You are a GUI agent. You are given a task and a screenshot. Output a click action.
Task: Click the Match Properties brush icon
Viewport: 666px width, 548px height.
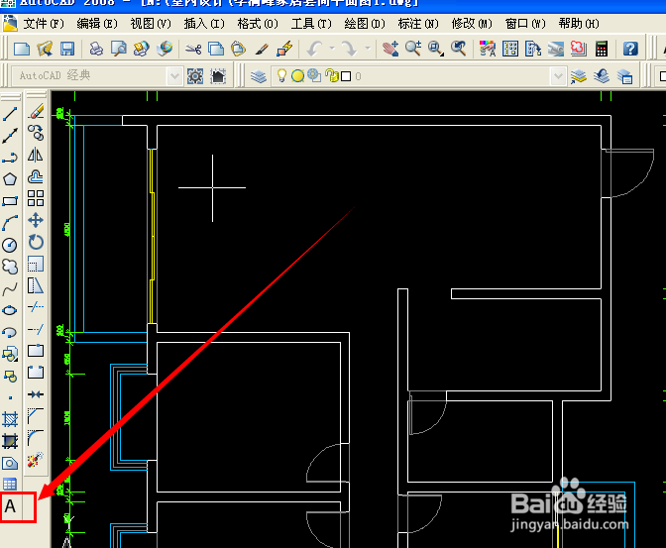tap(262, 49)
